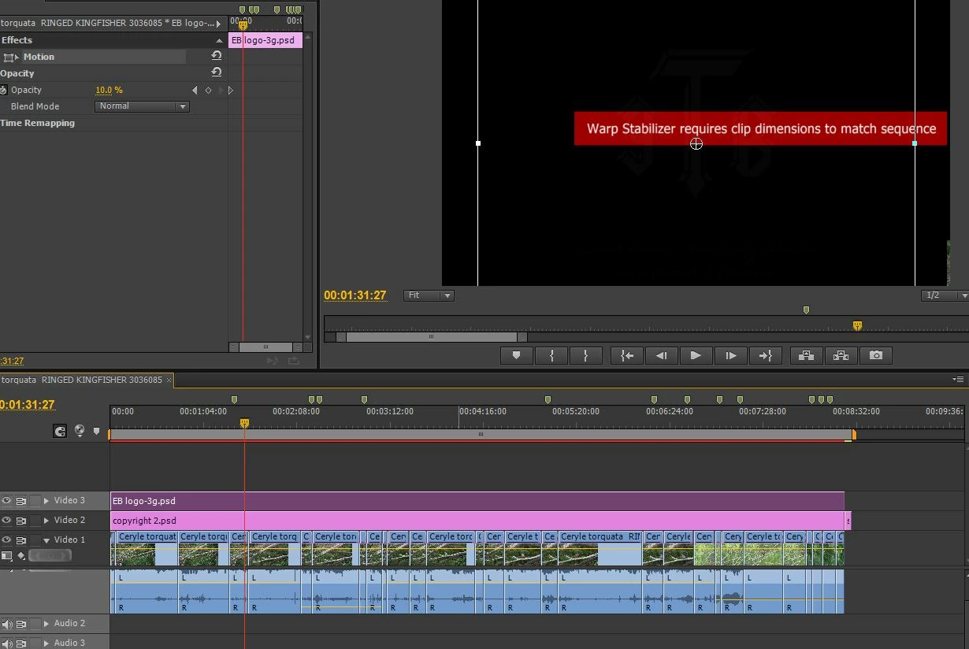Go to Out point in Program Monitor
Viewport: 969px width, 649px height.
[x=765, y=355]
